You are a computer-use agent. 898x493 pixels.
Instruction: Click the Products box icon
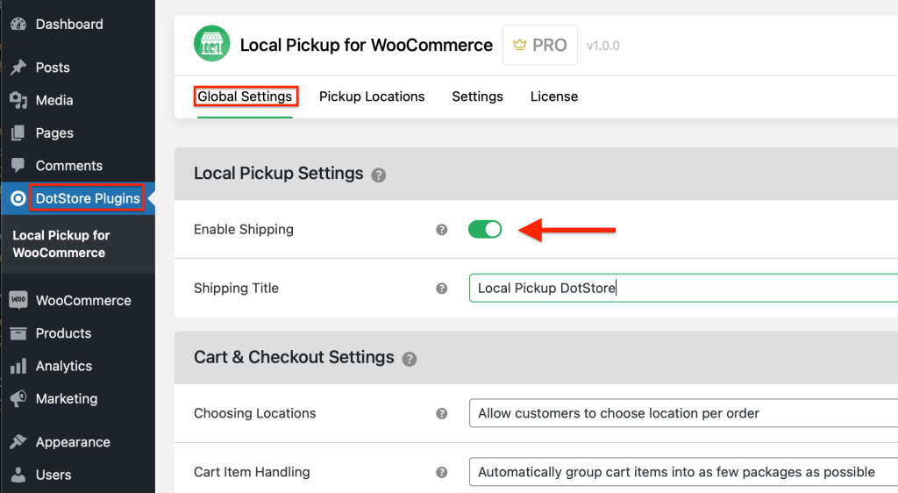18,333
